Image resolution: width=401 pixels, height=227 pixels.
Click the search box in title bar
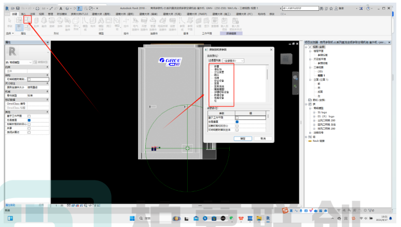click(300, 8)
